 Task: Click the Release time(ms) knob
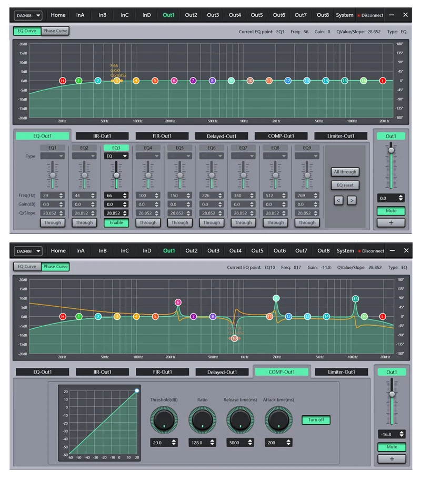coord(240,420)
